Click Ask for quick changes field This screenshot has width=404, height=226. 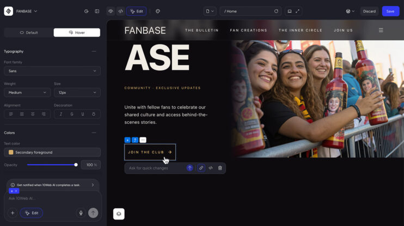pos(156,168)
